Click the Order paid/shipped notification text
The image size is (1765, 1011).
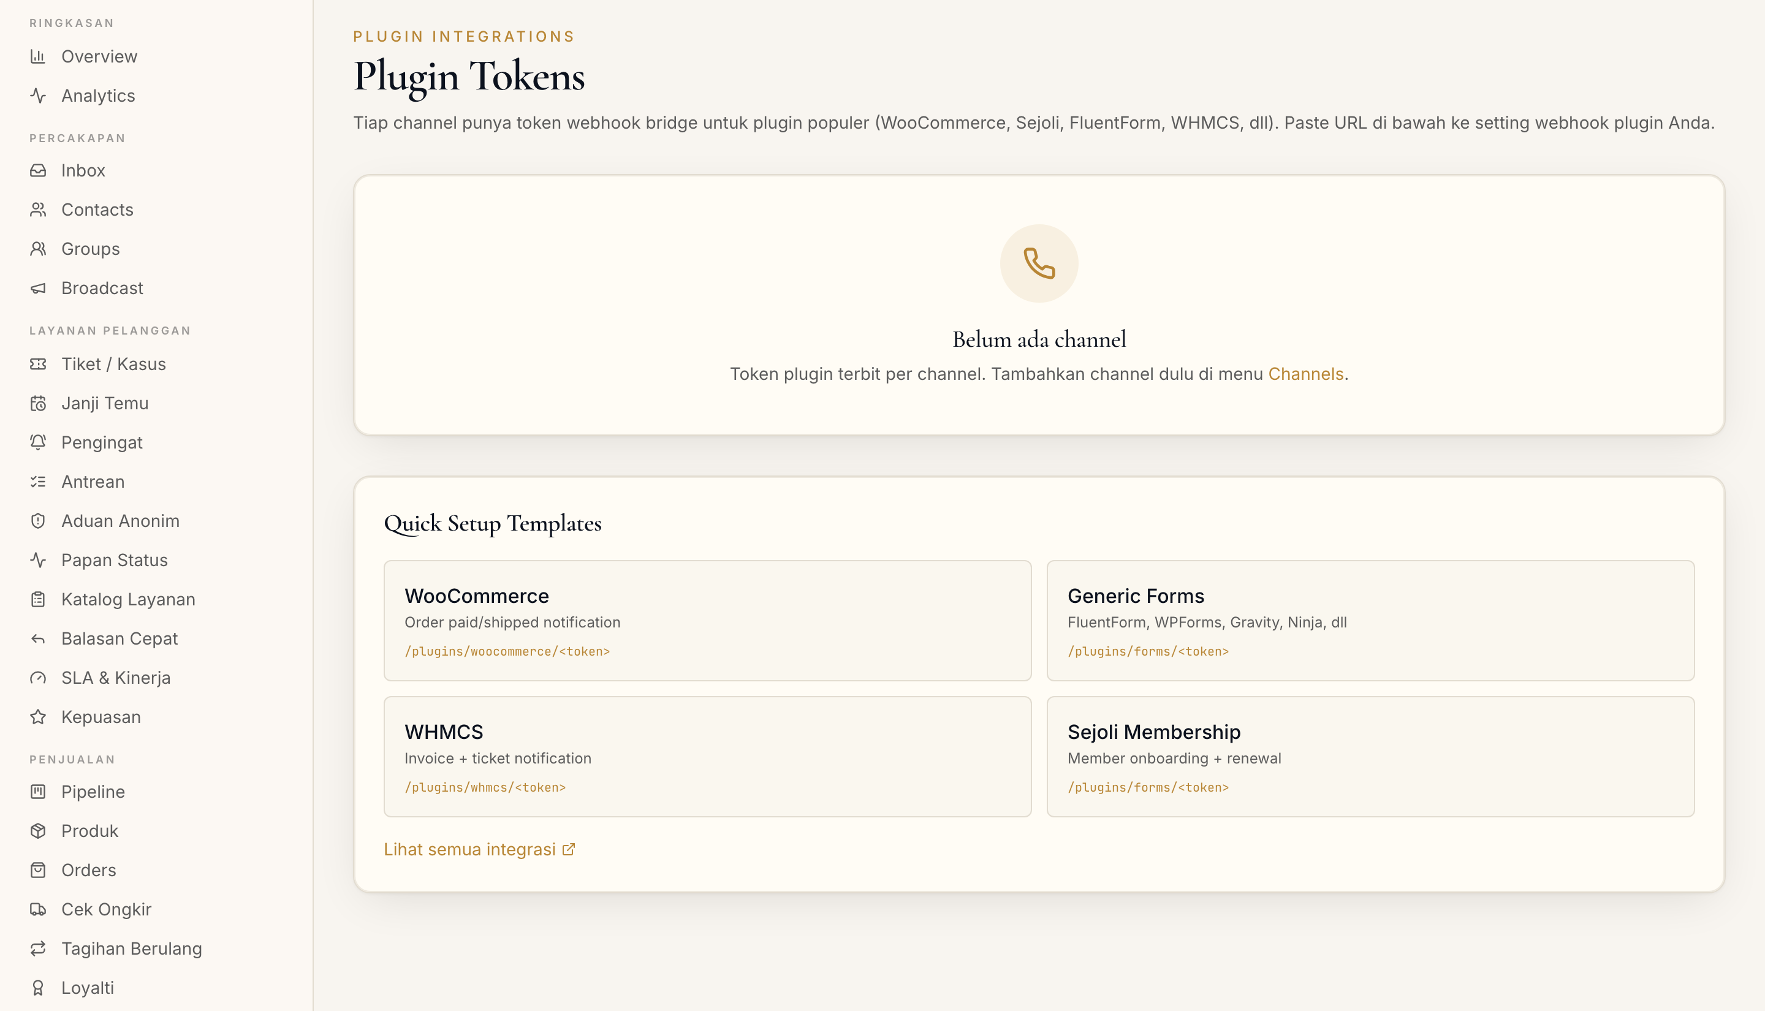[512, 622]
